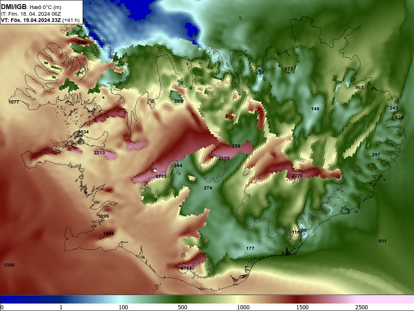Click the legend label 1500
The height and width of the screenshot is (311, 414).
coord(302,307)
